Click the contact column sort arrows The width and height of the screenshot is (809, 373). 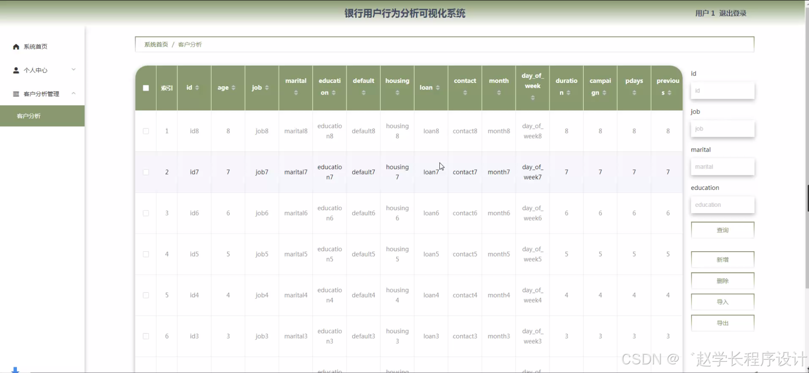(465, 93)
